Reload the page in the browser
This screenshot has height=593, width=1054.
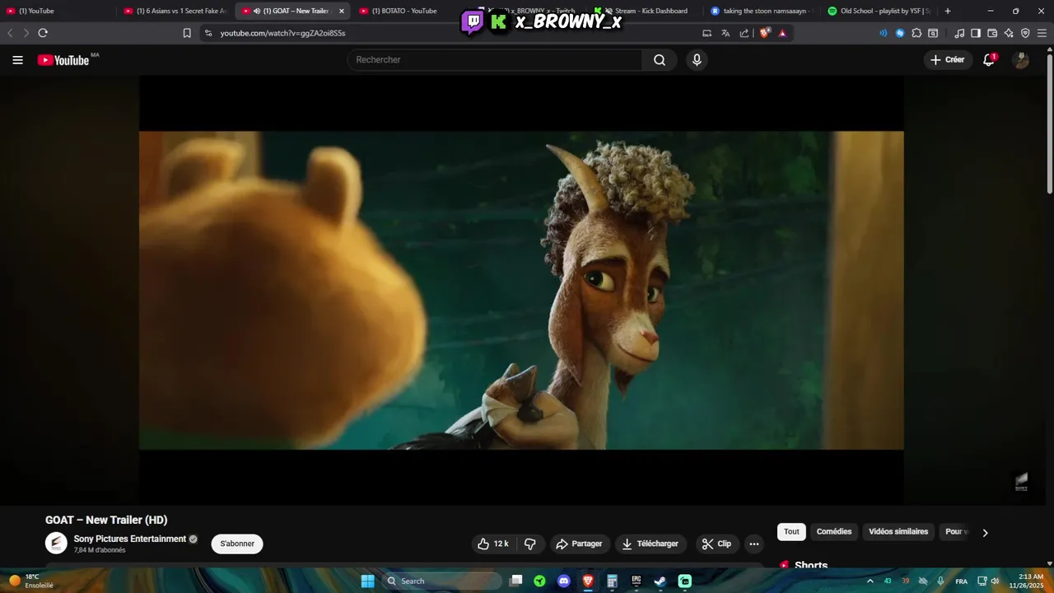[x=43, y=33]
